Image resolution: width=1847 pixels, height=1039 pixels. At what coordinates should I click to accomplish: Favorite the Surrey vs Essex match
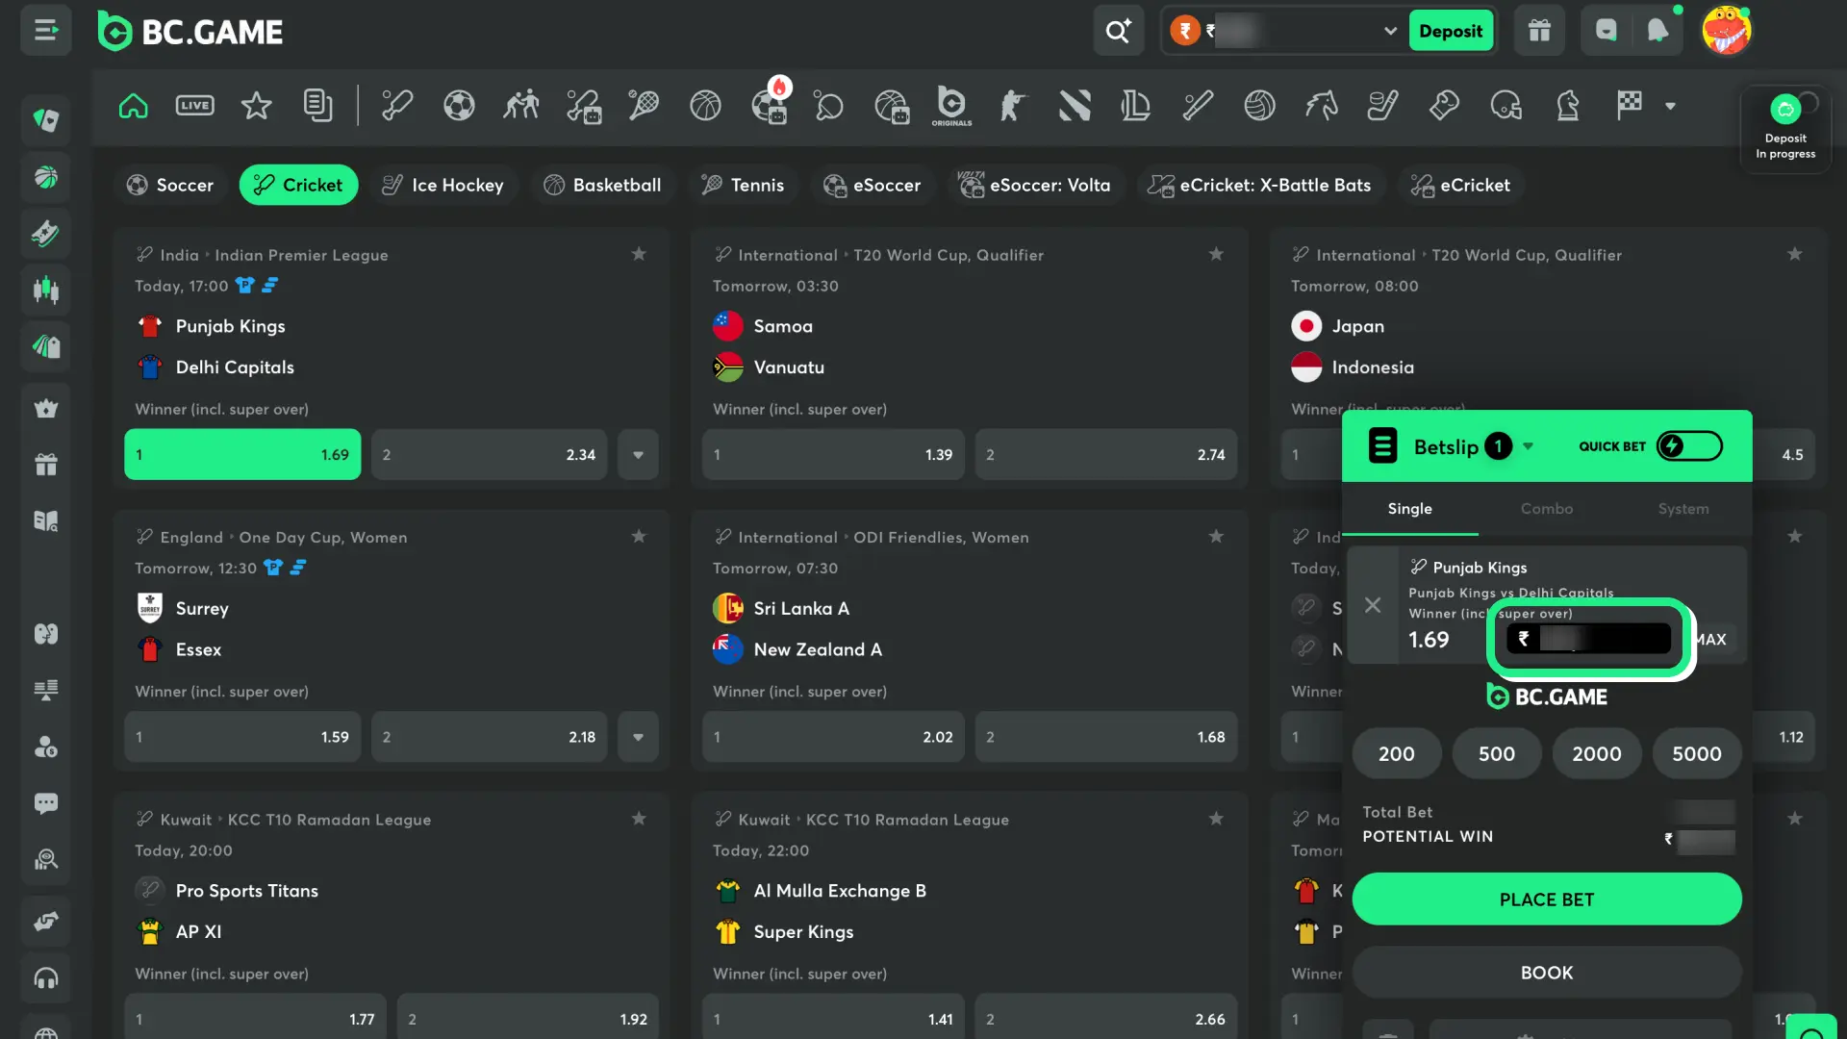(x=639, y=536)
